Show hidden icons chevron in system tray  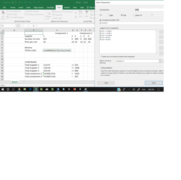[x=129, y=89]
